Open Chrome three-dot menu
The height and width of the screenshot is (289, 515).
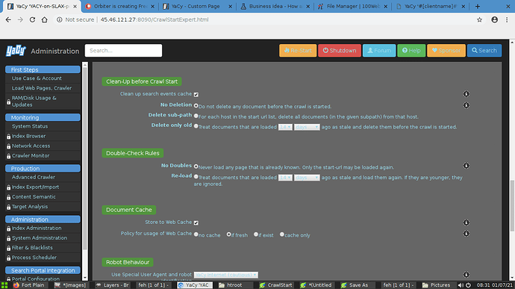click(x=507, y=19)
